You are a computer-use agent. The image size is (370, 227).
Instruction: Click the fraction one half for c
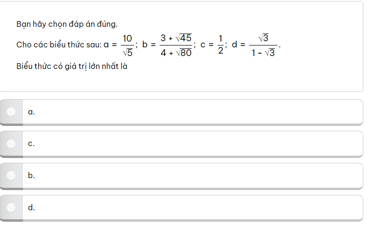(220, 45)
